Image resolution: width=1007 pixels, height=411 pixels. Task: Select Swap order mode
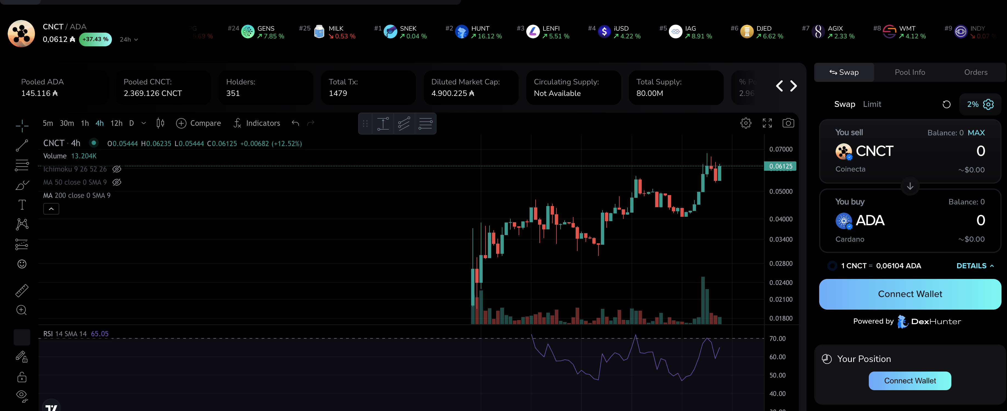845,104
